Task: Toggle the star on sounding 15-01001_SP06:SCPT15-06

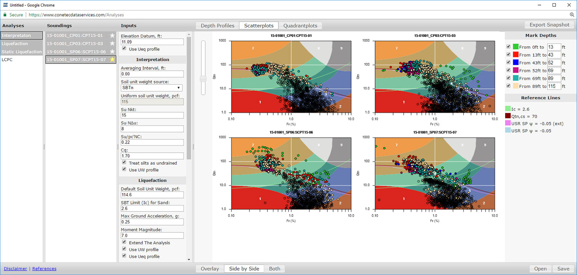Action: pyautogui.click(x=112, y=52)
